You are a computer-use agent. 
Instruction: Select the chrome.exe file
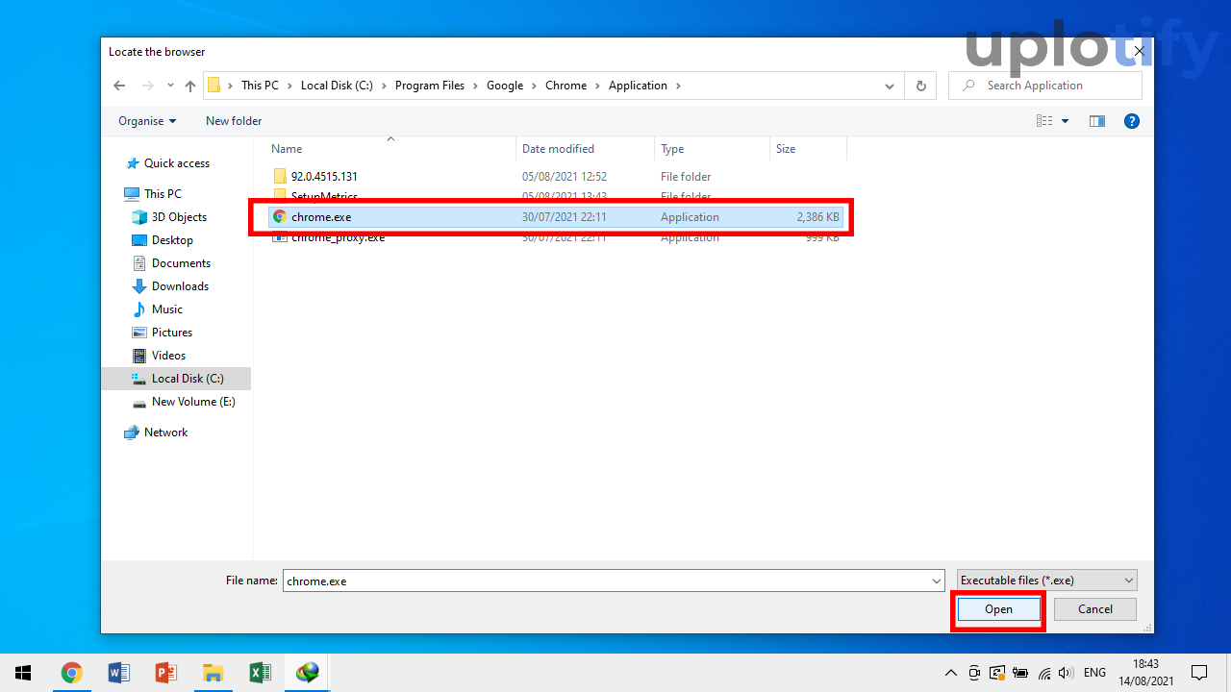tap(556, 217)
